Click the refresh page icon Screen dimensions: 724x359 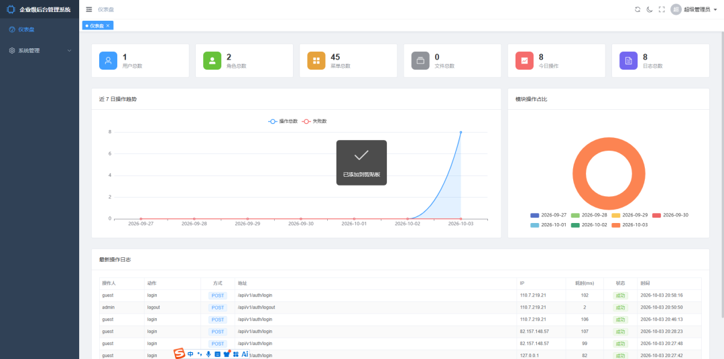638,9
